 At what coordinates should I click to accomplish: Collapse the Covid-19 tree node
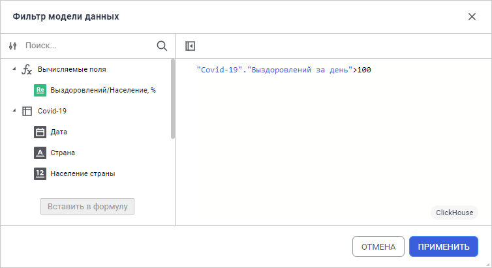14,111
